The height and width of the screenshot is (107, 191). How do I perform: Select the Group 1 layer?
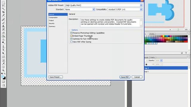pyautogui.click(x=166, y=72)
